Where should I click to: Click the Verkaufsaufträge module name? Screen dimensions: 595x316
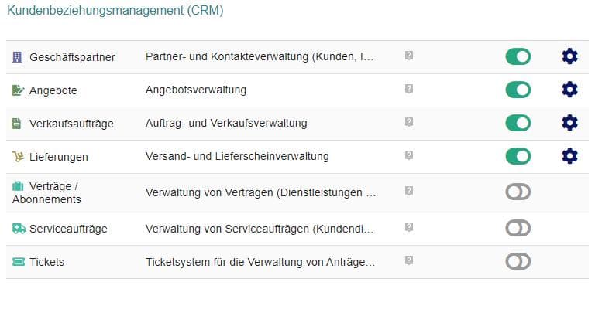(x=71, y=124)
